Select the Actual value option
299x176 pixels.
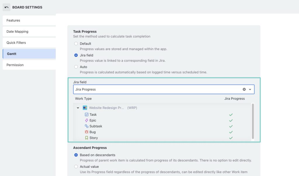(76, 166)
